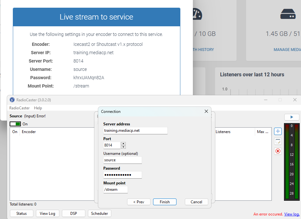Start broadcasting with the play button

click(x=292, y=117)
